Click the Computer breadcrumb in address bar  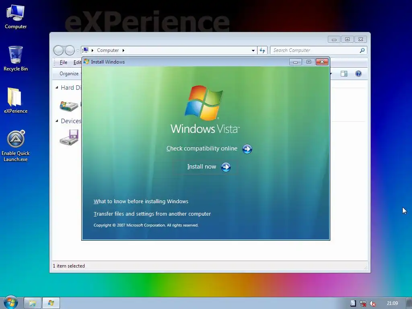[x=108, y=50]
